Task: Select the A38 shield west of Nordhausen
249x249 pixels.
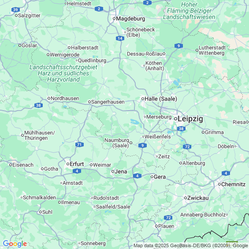Action: 38,105
